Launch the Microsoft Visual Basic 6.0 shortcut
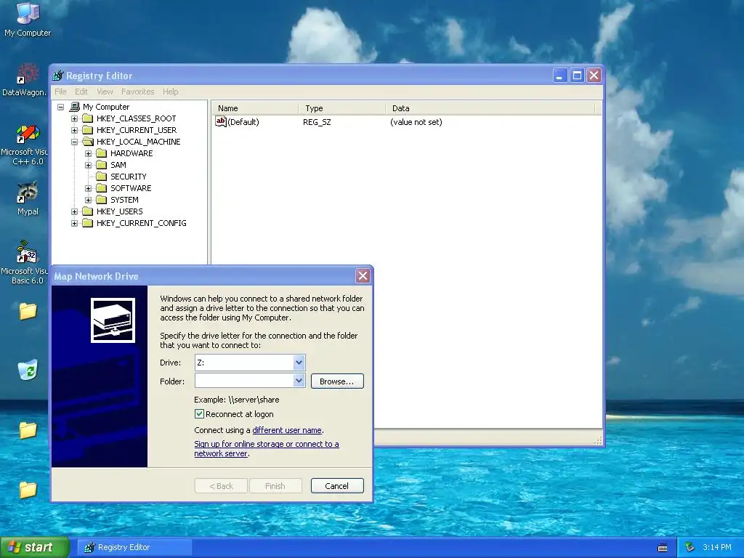744x558 pixels. 25,262
